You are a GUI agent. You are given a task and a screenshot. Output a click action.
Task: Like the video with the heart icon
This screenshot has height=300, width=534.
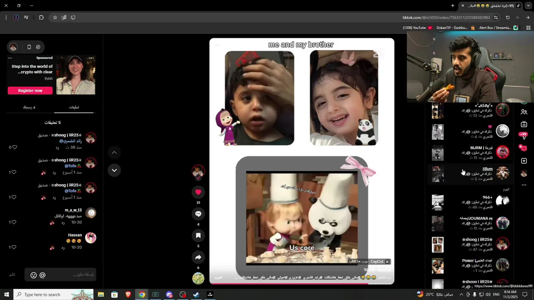click(198, 192)
